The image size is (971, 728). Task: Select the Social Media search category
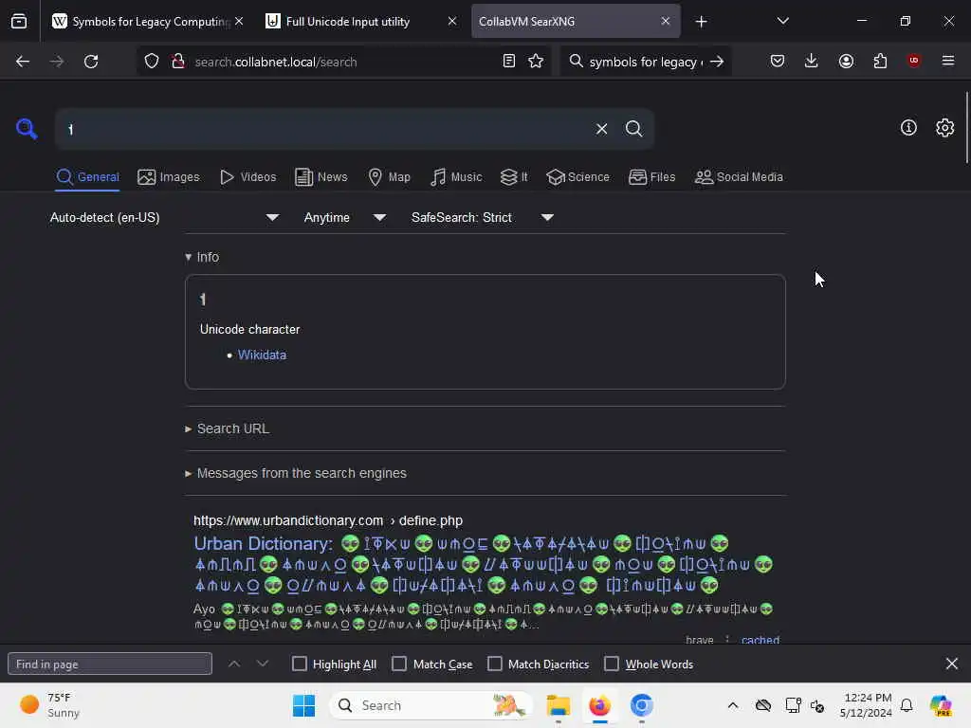(x=739, y=177)
